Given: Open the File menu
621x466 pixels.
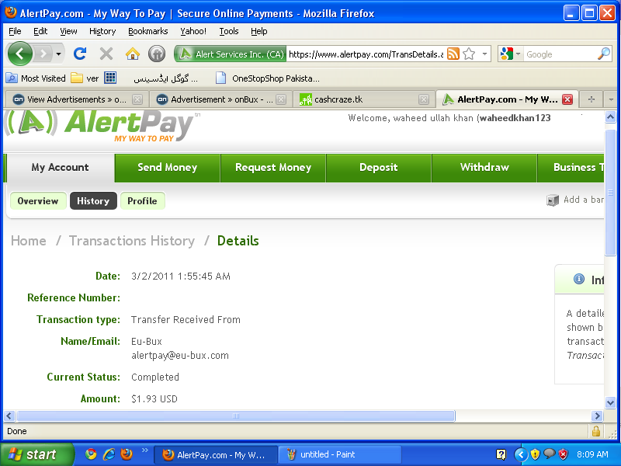Looking at the screenshot, I should (x=15, y=31).
